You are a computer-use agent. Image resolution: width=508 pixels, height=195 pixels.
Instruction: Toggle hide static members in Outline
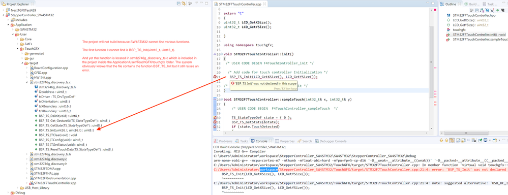[x=492, y=10]
